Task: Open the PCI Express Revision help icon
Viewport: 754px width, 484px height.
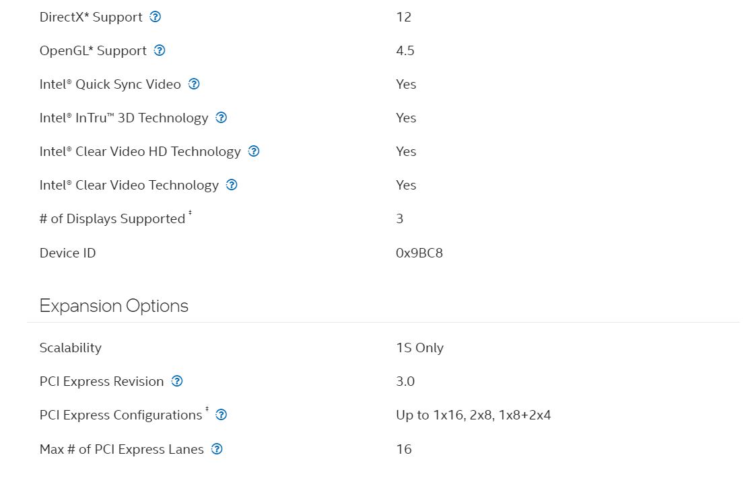Action: 177,381
